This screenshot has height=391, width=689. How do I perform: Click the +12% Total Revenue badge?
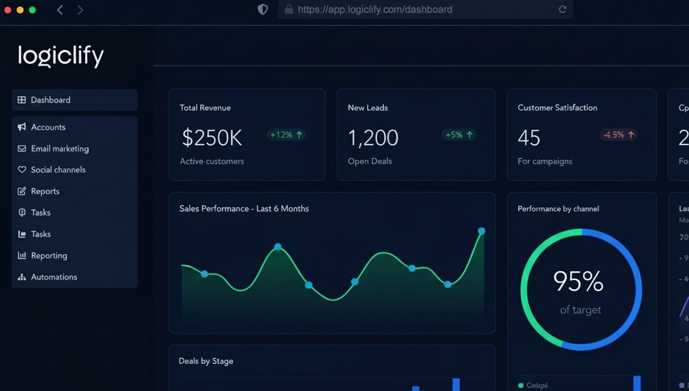pos(286,135)
